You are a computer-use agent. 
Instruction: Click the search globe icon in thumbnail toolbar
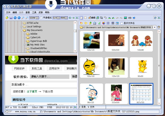coord(95,23)
